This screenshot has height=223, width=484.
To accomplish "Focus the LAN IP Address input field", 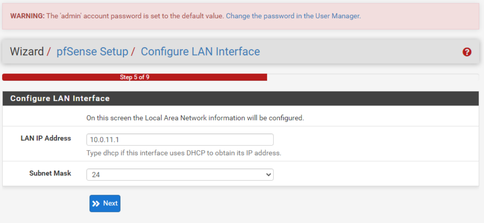I will (180, 140).
